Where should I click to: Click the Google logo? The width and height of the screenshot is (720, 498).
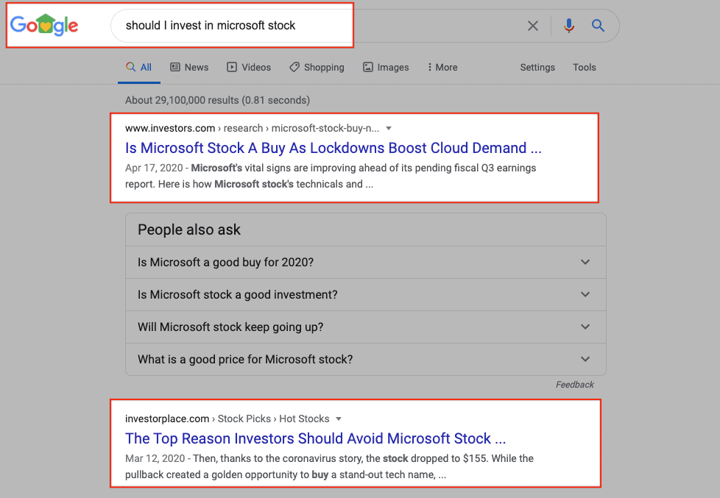point(44,26)
